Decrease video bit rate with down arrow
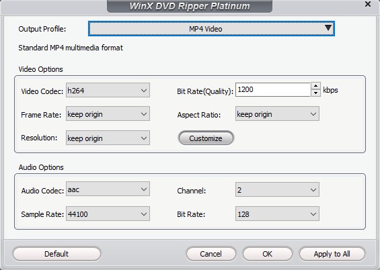This screenshot has width=380, height=270. (x=315, y=93)
